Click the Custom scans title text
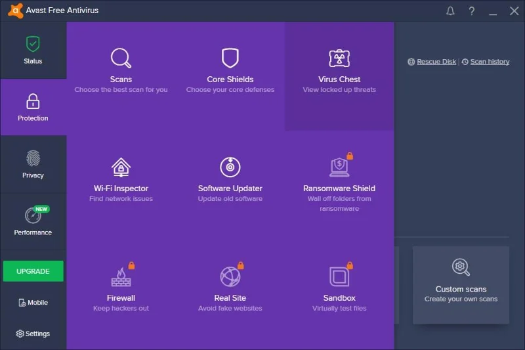 coord(461,289)
